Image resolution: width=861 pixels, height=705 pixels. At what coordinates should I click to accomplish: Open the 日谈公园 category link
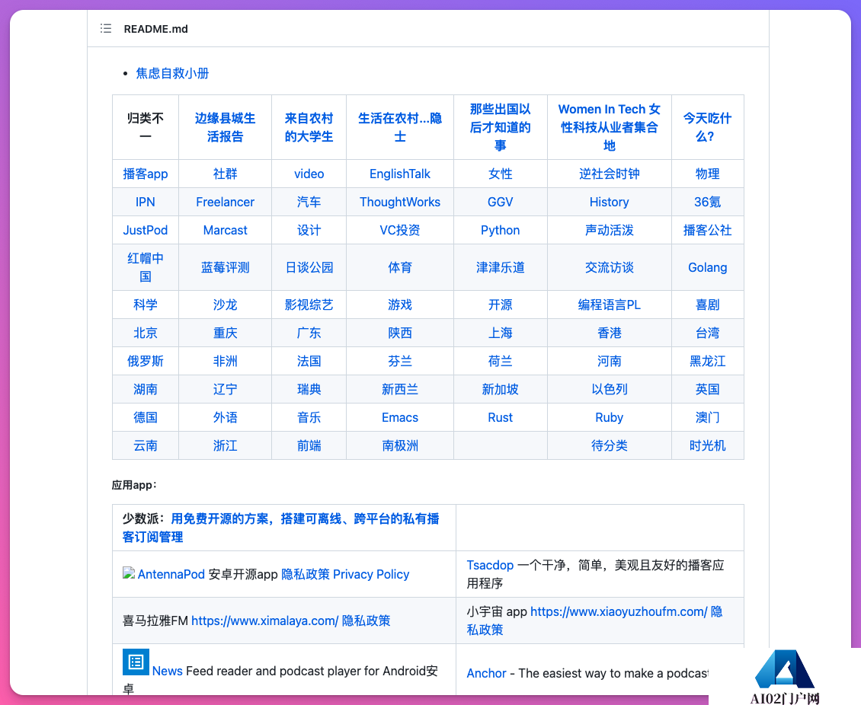[309, 267]
